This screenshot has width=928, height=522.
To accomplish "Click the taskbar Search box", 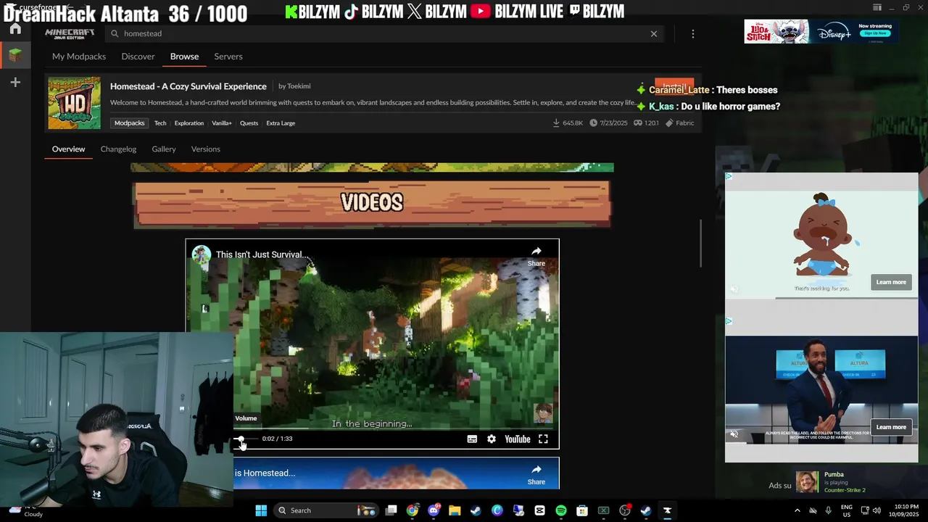I will 326,510.
